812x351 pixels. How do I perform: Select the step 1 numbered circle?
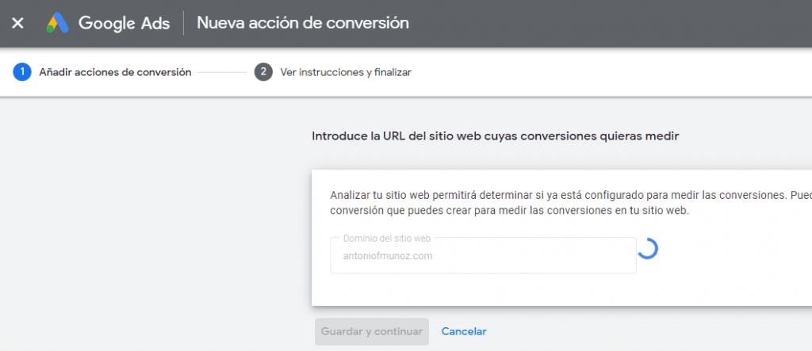pyautogui.click(x=21, y=72)
